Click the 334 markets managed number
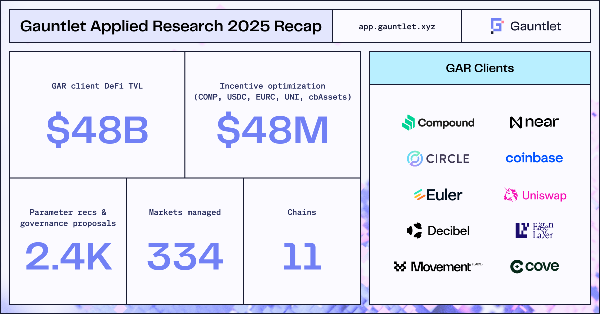The height and width of the screenshot is (314, 600). 185,256
